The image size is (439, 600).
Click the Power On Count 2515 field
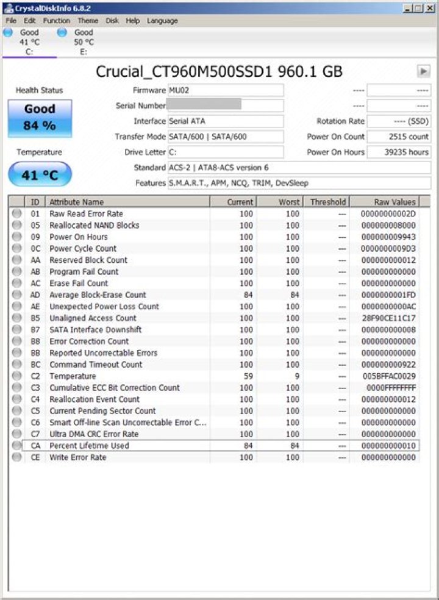[x=399, y=137]
